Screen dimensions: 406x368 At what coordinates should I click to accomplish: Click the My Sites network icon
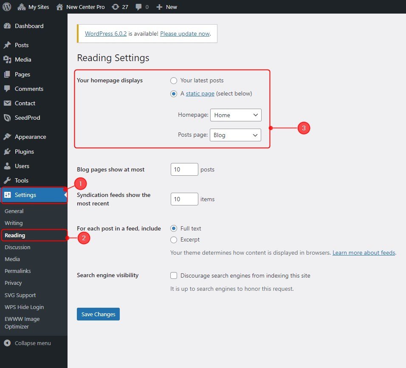point(22,7)
